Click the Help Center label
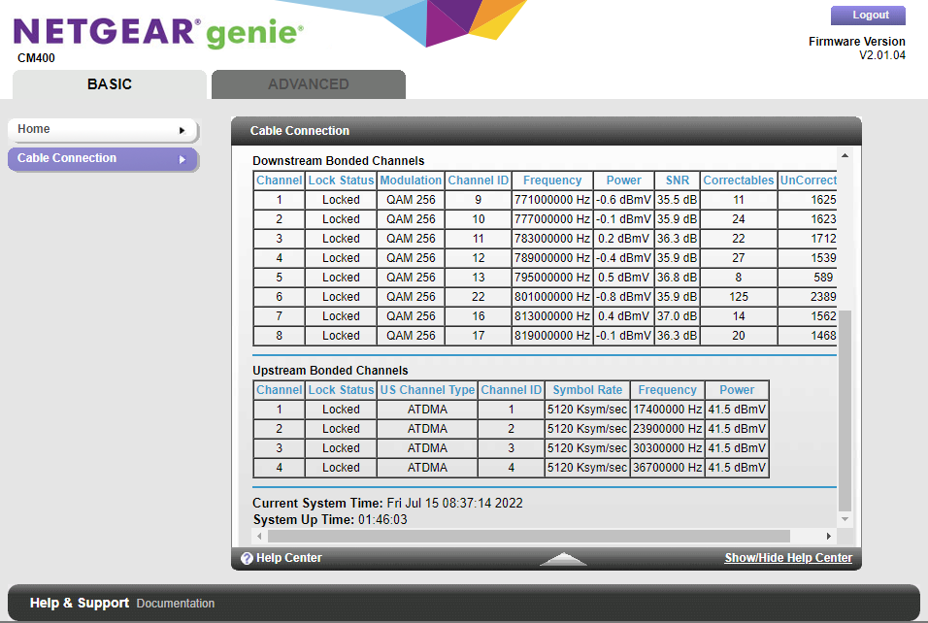The width and height of the screenshot is (928, 623). click(x=288, y=558)
